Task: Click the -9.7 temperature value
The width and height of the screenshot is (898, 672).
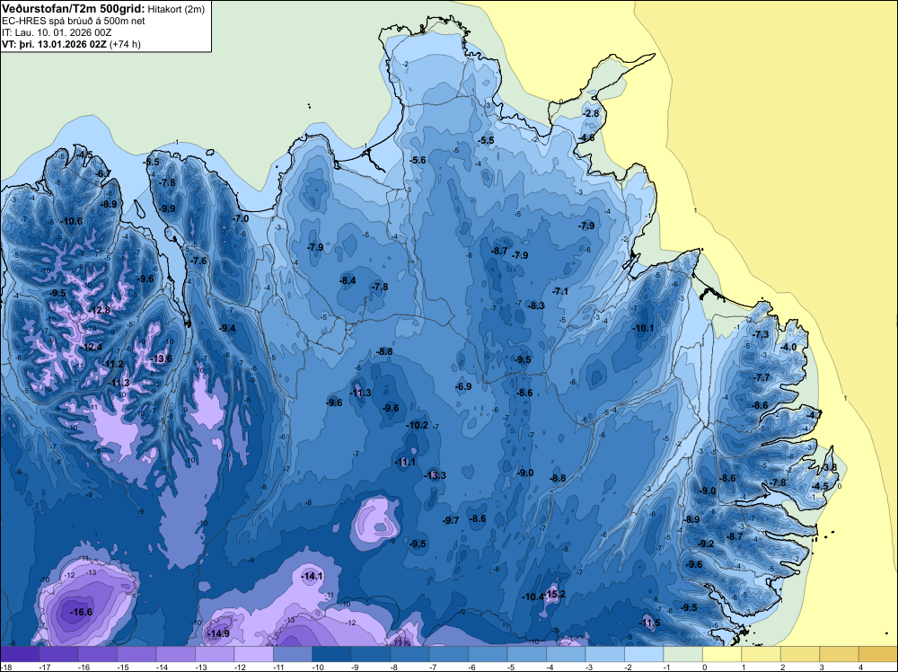Action: pos(451,520)
